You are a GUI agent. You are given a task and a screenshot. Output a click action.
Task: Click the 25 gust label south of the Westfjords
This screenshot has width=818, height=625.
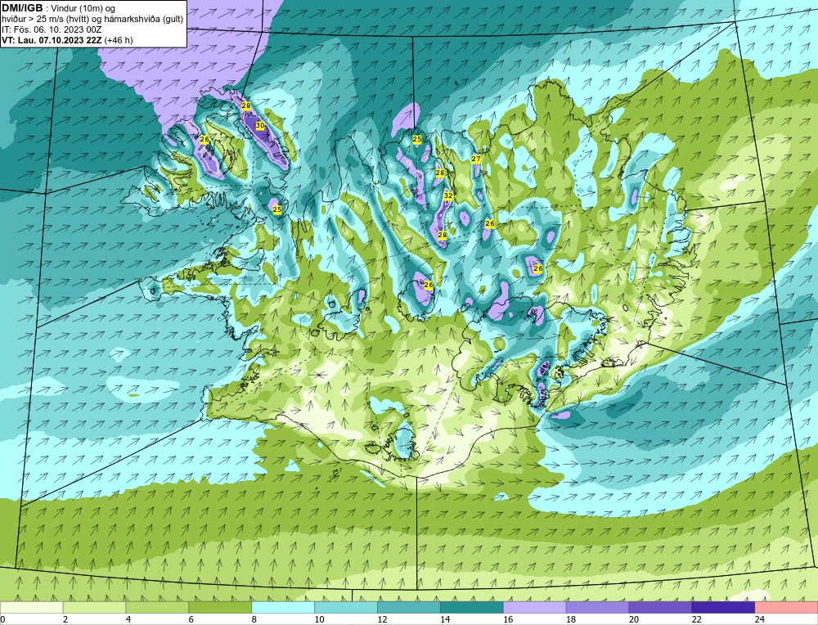click(x=277, y=209)
